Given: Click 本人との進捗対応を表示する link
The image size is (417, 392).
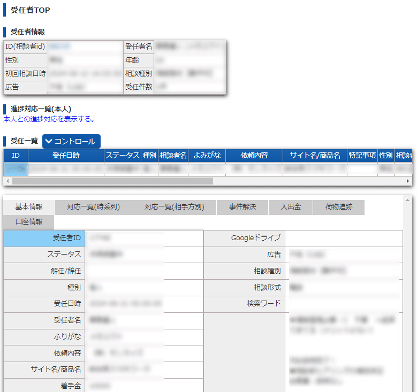Looking at the screenshot, I should point(49,119).
